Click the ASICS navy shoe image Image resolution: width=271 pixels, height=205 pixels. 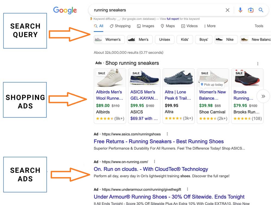pos(144,78)
